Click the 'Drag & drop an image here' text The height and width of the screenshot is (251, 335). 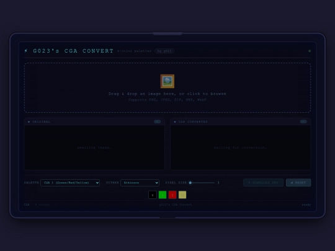click(x=167, y=94)
